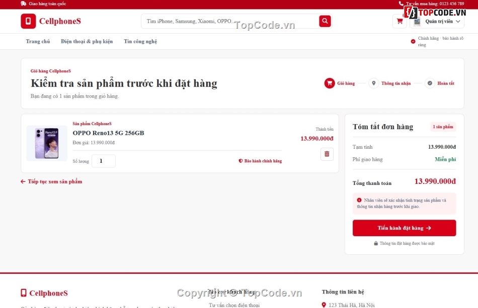Viewport: 478px width, 308px height.
Task: Click Miễn phí shipping fee value
Action: pyautogui.click(x=445, y=159)
